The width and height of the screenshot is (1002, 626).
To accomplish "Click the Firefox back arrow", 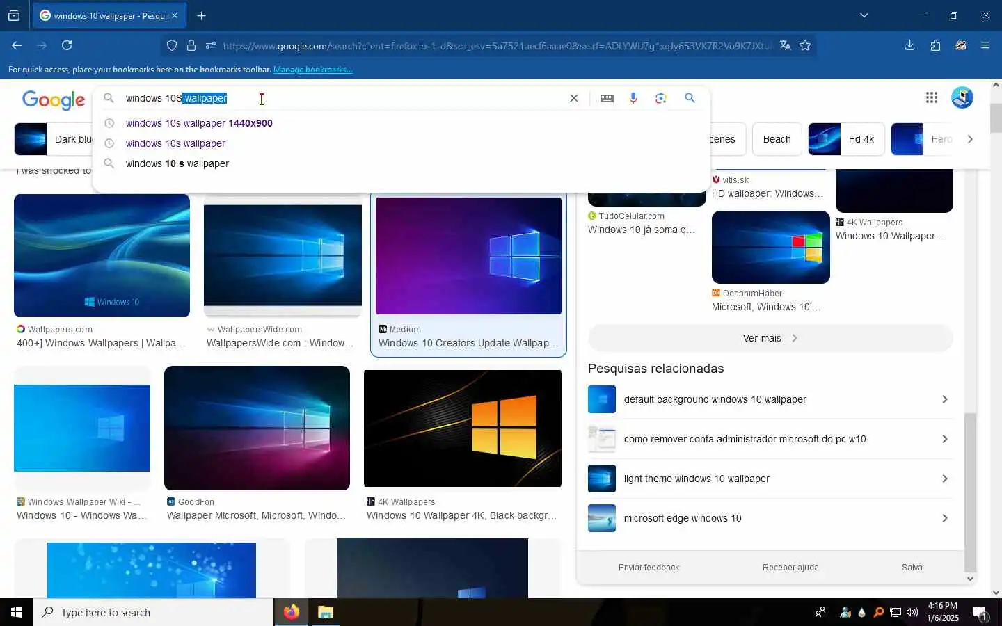I will pos(17,45).
